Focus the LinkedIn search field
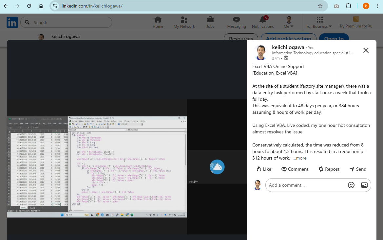 66,23
